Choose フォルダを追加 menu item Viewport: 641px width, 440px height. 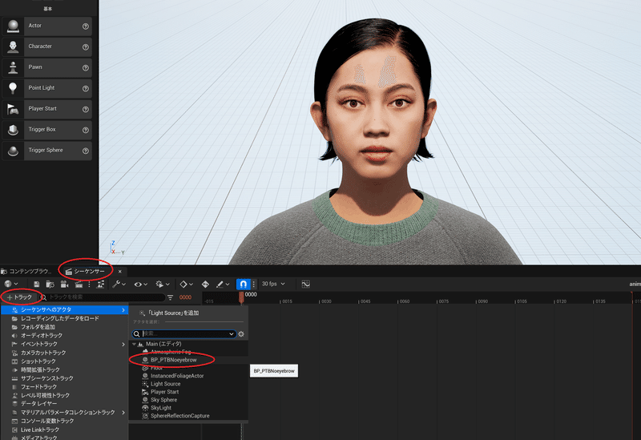(x=65, y=327)
